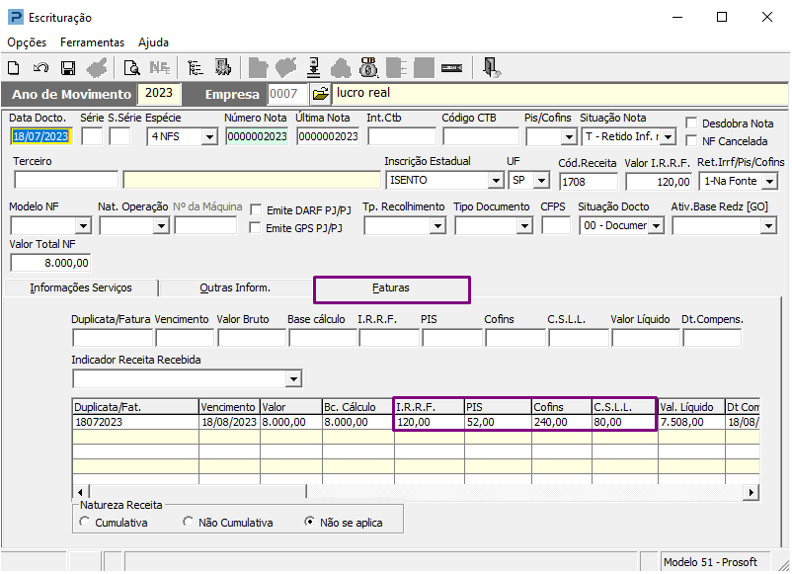Open the Situação Nota dropdown
Viewport: 792px width, 574px height.
click(668, 137)
